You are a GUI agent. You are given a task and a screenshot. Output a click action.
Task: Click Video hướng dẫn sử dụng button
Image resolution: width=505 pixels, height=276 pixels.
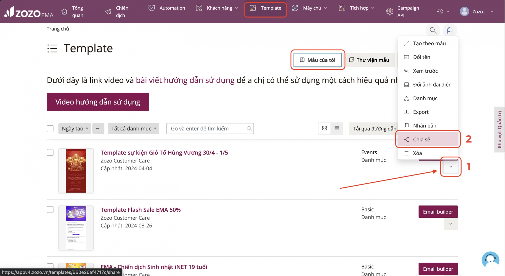coord(98,102)
